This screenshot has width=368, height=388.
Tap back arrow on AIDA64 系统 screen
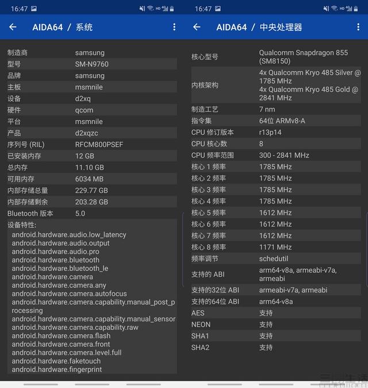click(x=13, y=27)
